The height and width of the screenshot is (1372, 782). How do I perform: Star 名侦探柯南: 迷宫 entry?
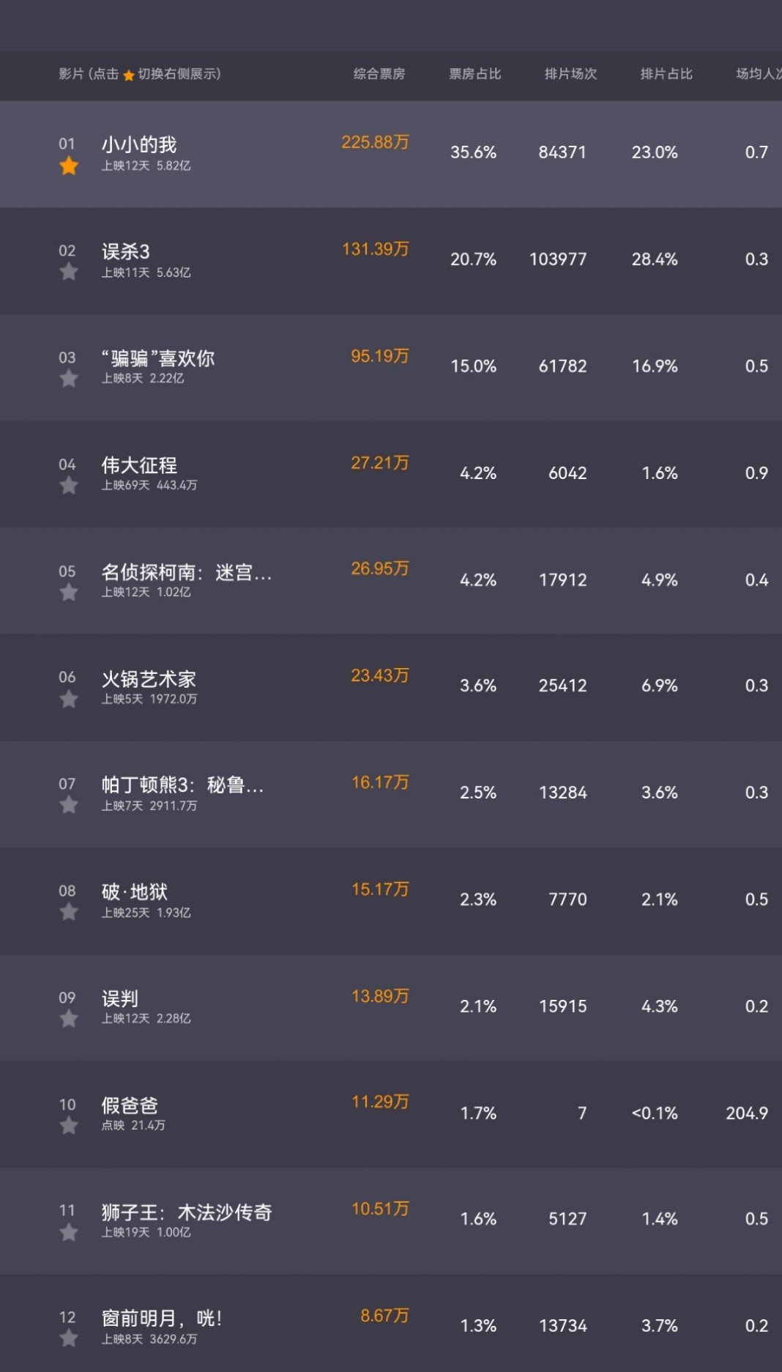click(69, 593)
